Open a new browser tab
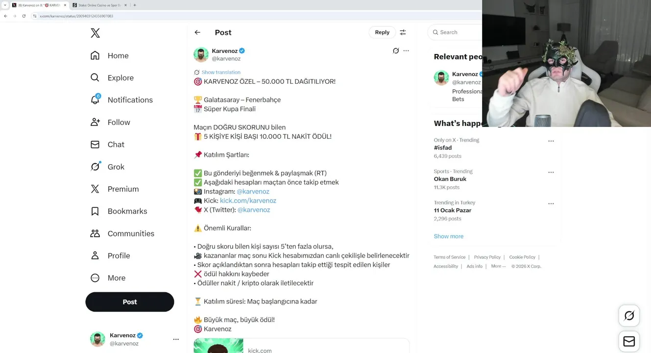Viewport: 651px width, 353px height. [135, 5]
